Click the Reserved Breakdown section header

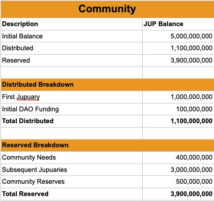(x=107, y=145)
